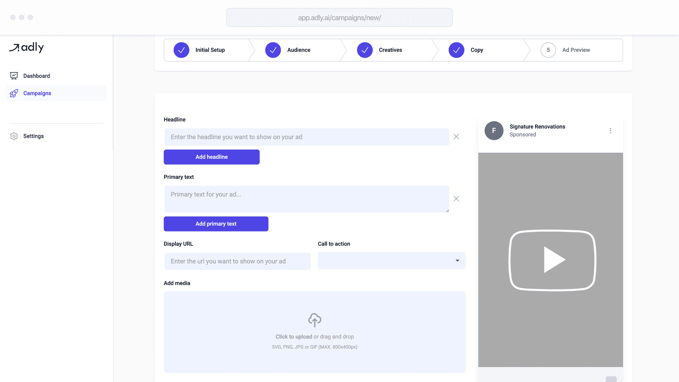
Task: Expand the Call to action chevron
Action: pos(458,261)
